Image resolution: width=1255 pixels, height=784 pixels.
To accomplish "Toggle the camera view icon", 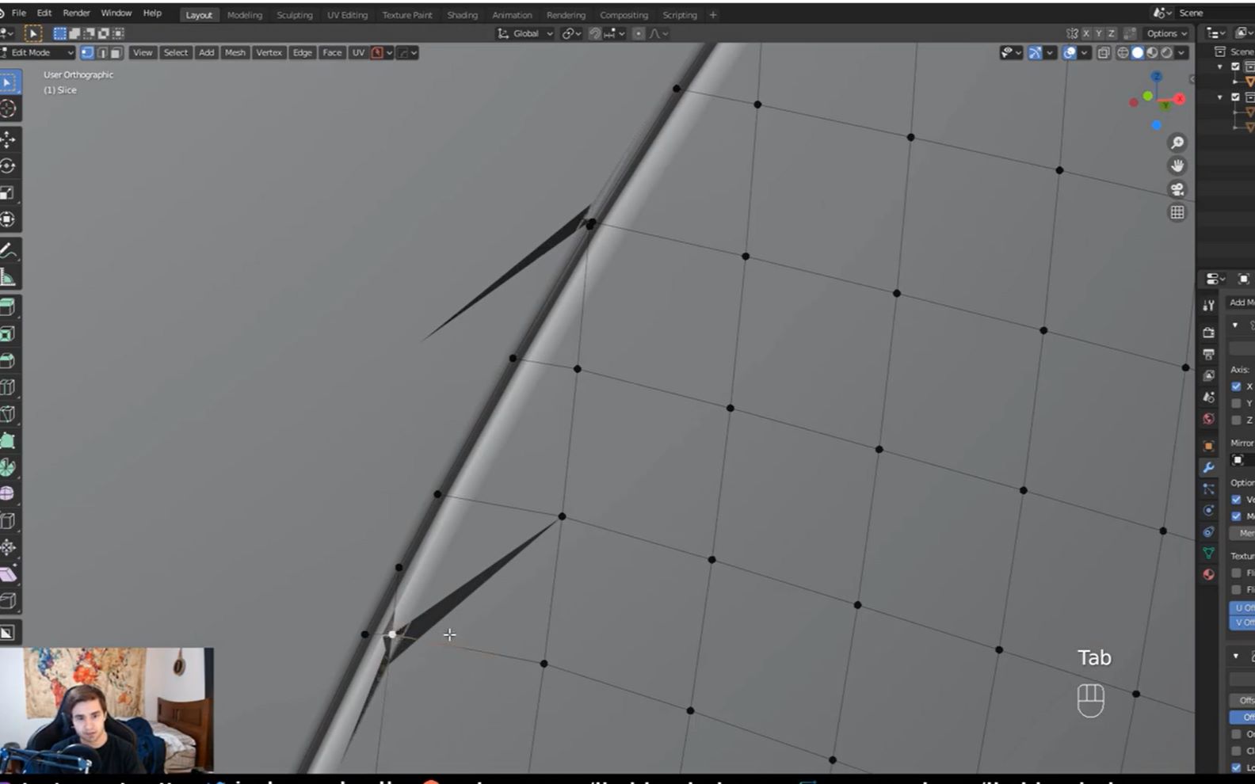I will [x=1177, y=189].
